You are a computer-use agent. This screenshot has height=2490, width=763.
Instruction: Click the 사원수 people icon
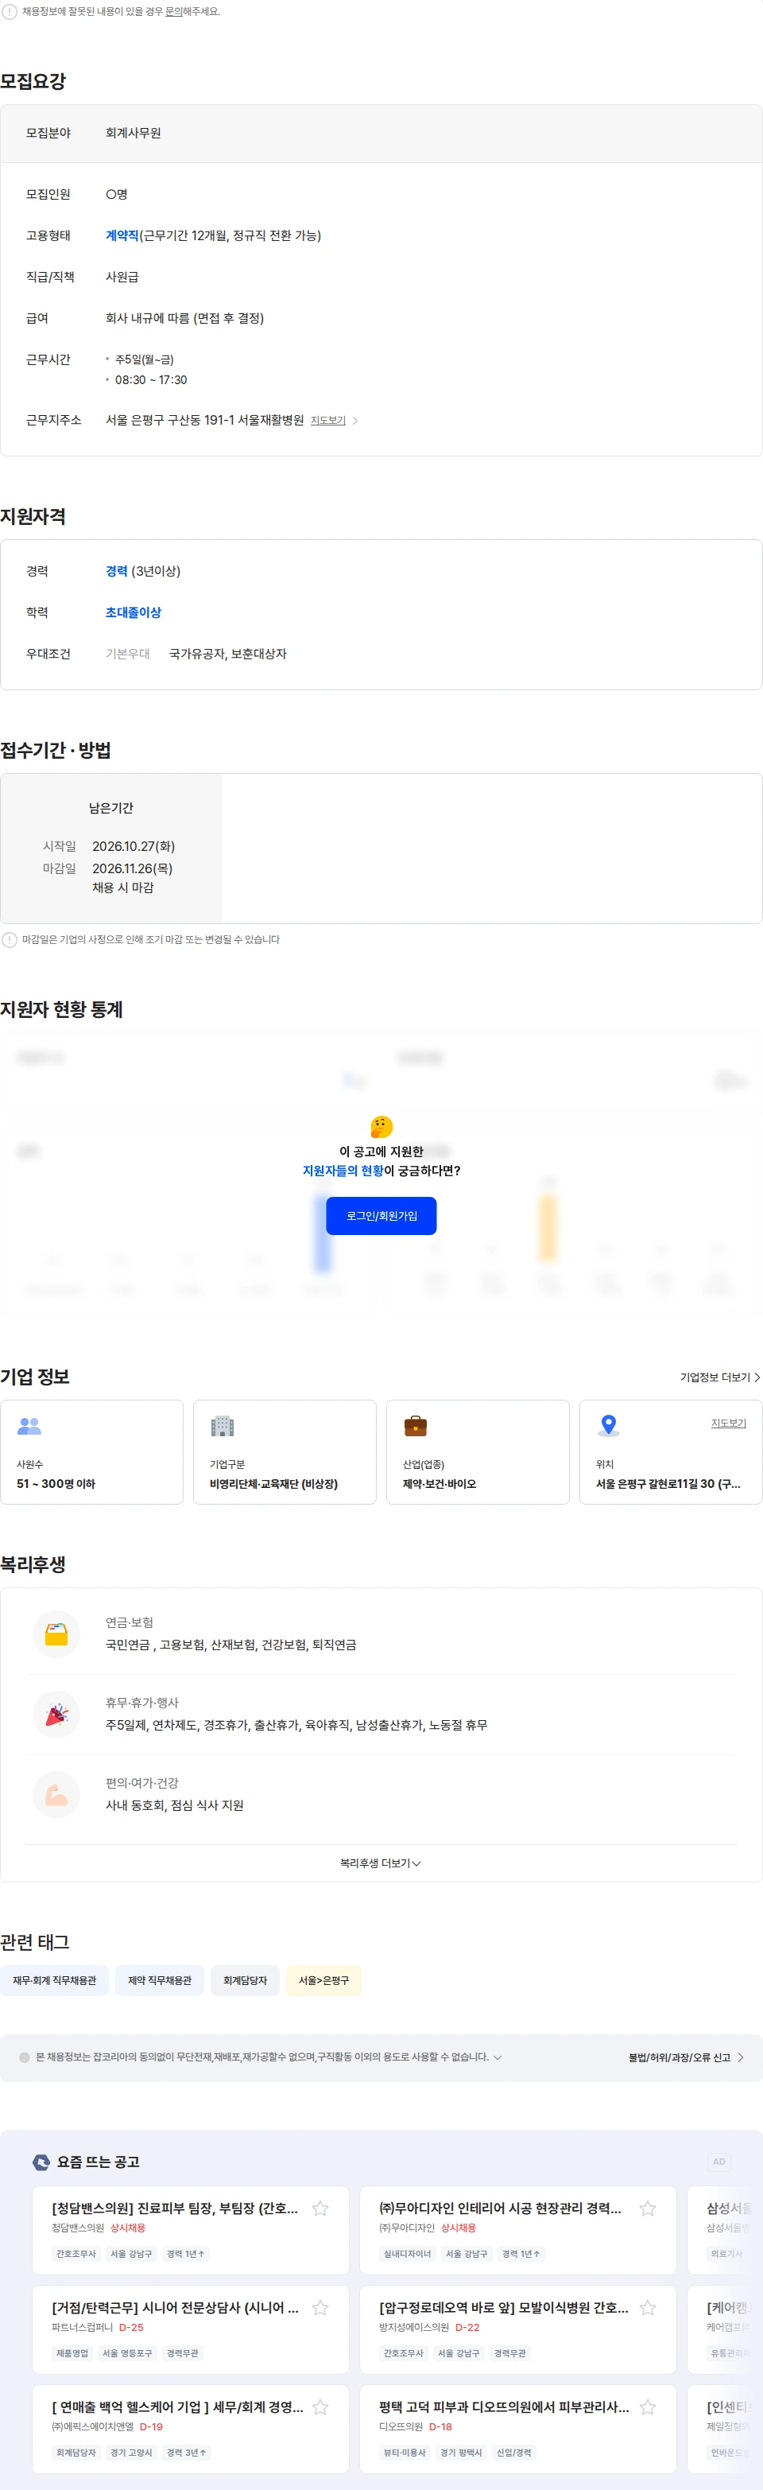point(30,1426)
